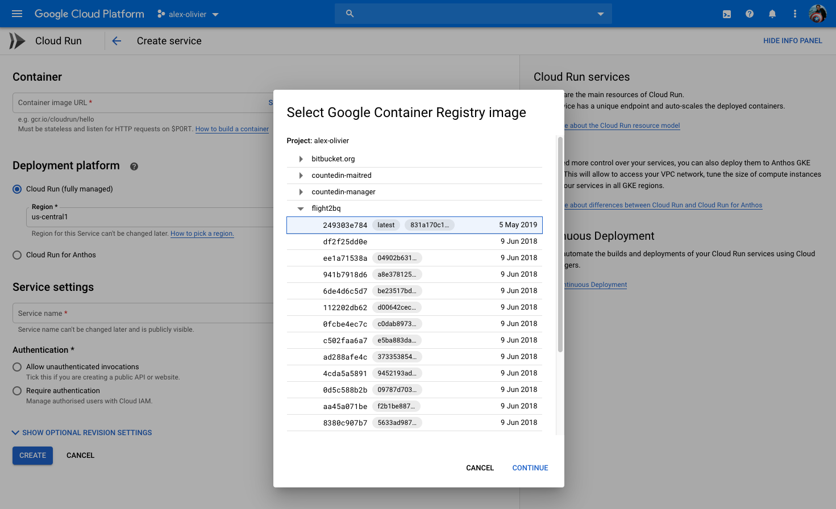This screenshot has width=836, height=509.
Task: Select Cloud Run for Anthos radio button
Action: (17, 255)
